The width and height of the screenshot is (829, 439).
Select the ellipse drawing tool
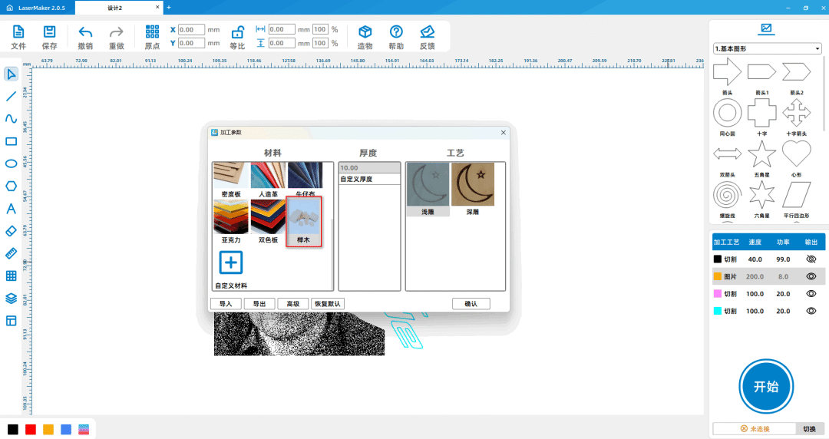coord(12,163)
